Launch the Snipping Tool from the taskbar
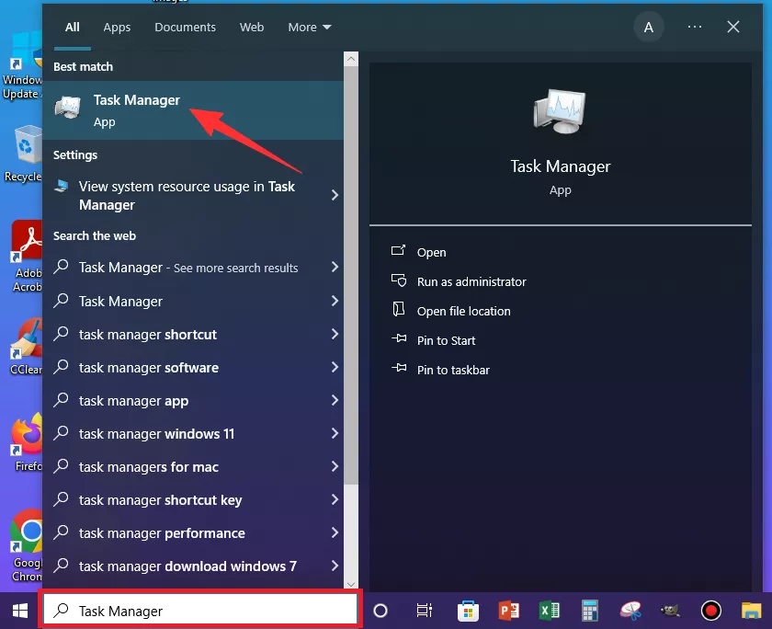This screenshot has height=629, width=772. (630, 610)
